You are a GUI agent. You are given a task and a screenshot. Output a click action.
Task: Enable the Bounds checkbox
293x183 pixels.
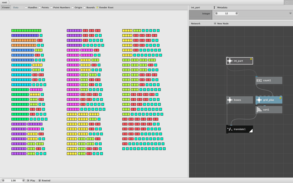click(84, 8)
